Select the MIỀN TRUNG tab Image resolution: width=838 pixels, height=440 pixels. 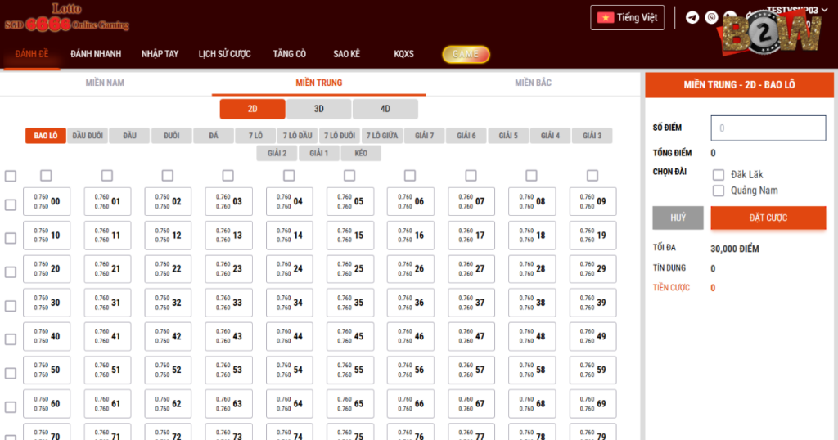pos(319,83)
